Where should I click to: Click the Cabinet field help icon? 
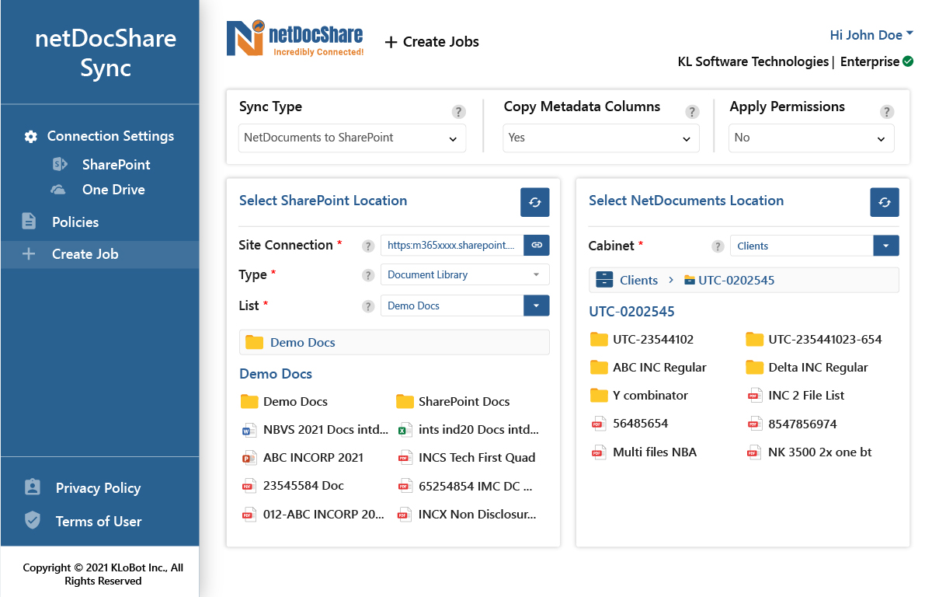point(718,246)
